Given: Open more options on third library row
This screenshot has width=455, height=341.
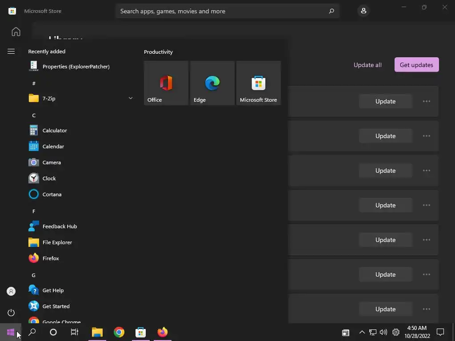Looking at the screenshot, I should point(426,170).
